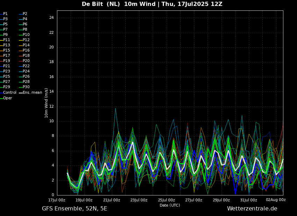Select the 25Jul 00z date tick label
This screenshot has width=297, height=216.
(x=166, y=200)
